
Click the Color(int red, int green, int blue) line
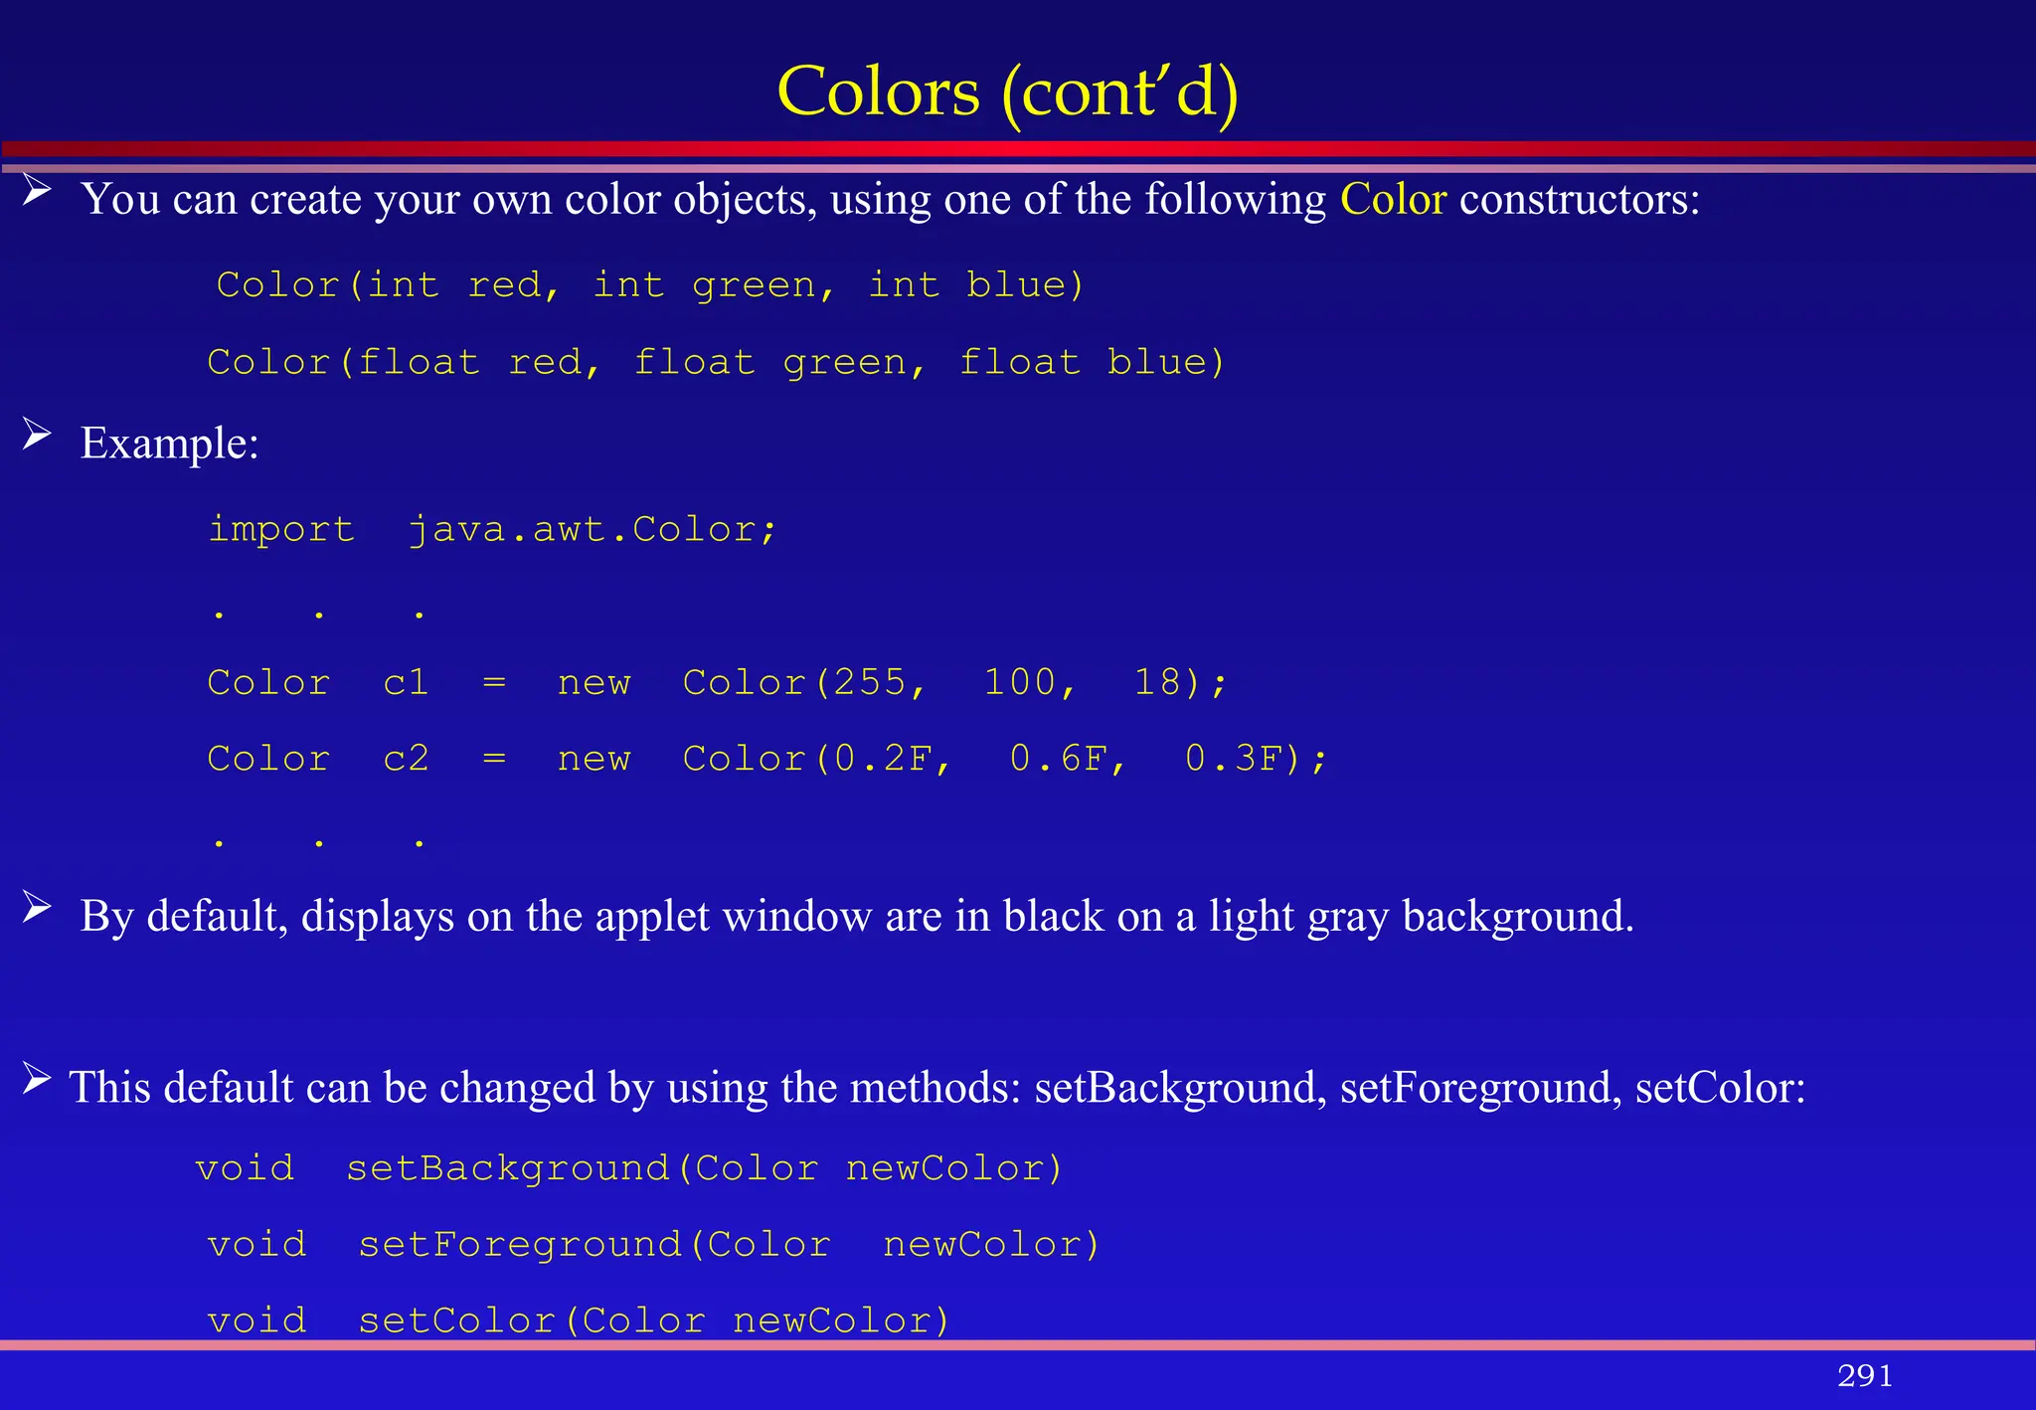[x=650, y=285]
